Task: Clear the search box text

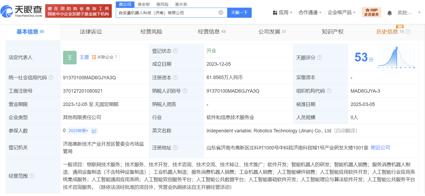Action: click(x=221, y=13)
